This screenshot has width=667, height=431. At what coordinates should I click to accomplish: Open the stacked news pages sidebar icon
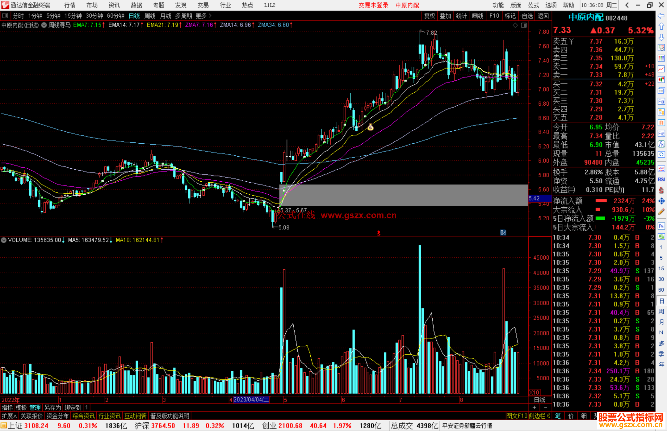pyautogui.click(x=661, y=91)
